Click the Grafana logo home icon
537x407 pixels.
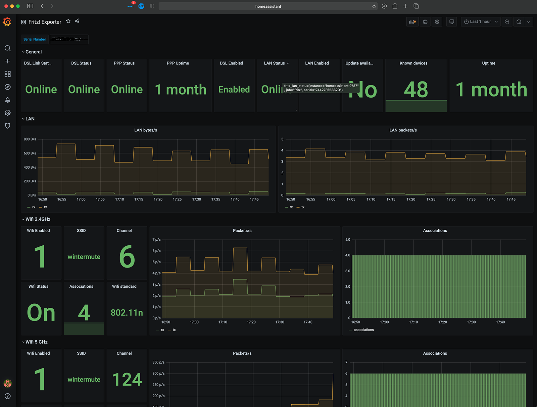[7, 22]
